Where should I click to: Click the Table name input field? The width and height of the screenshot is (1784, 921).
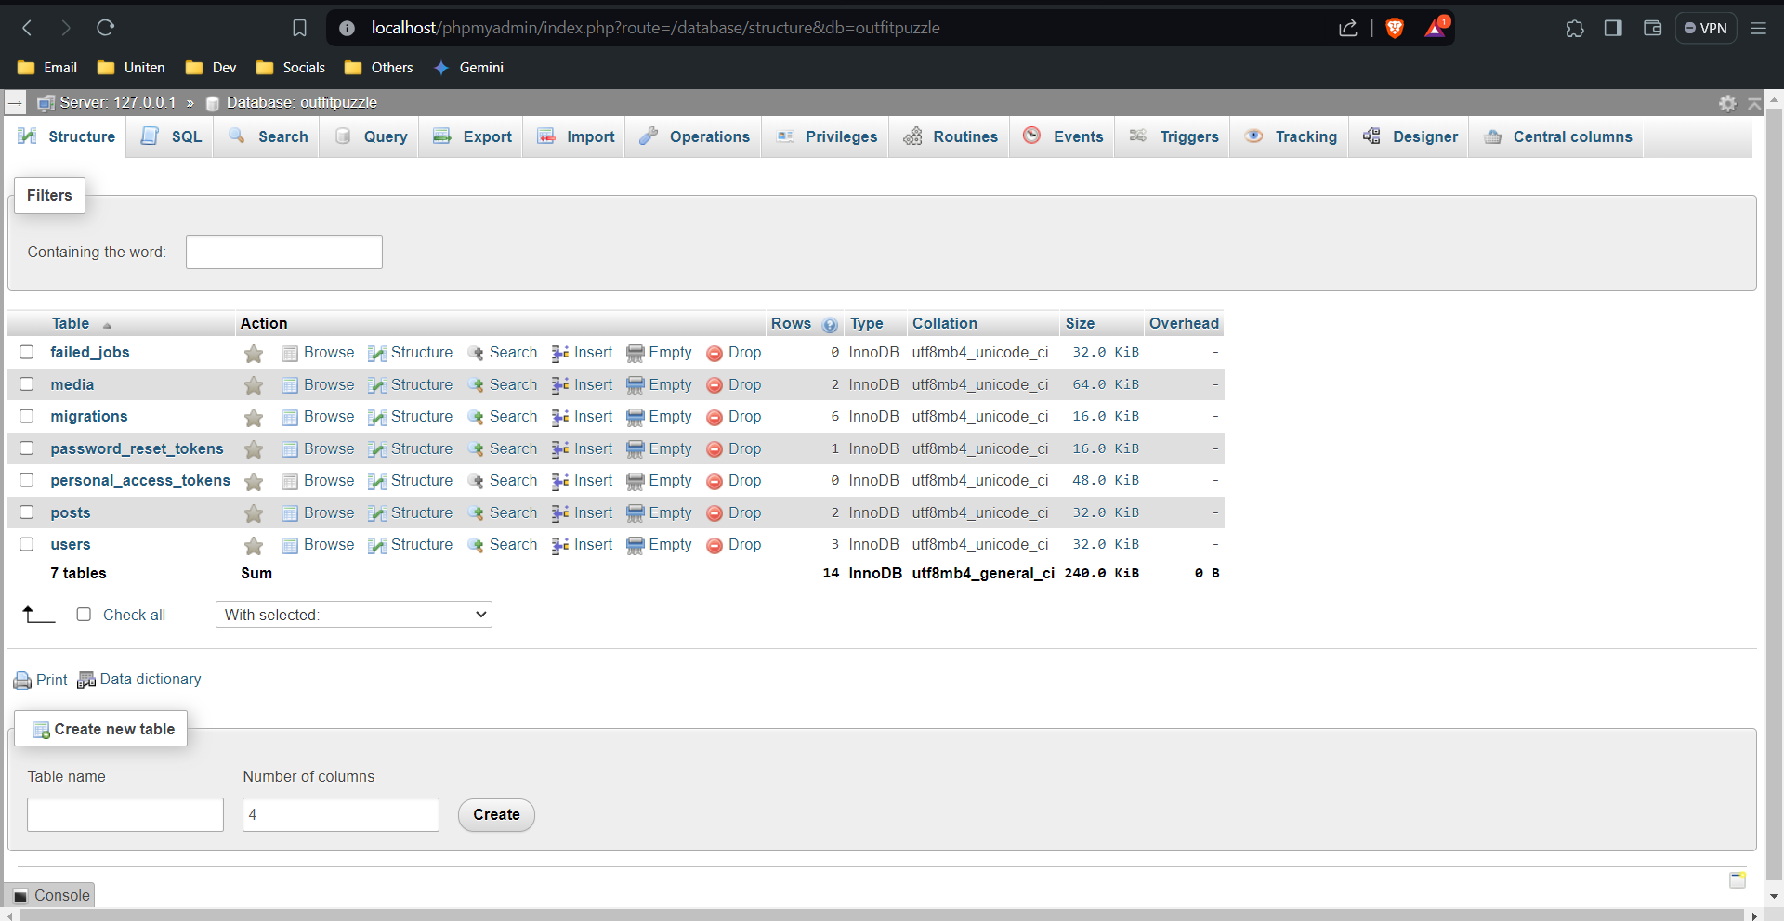125,815
